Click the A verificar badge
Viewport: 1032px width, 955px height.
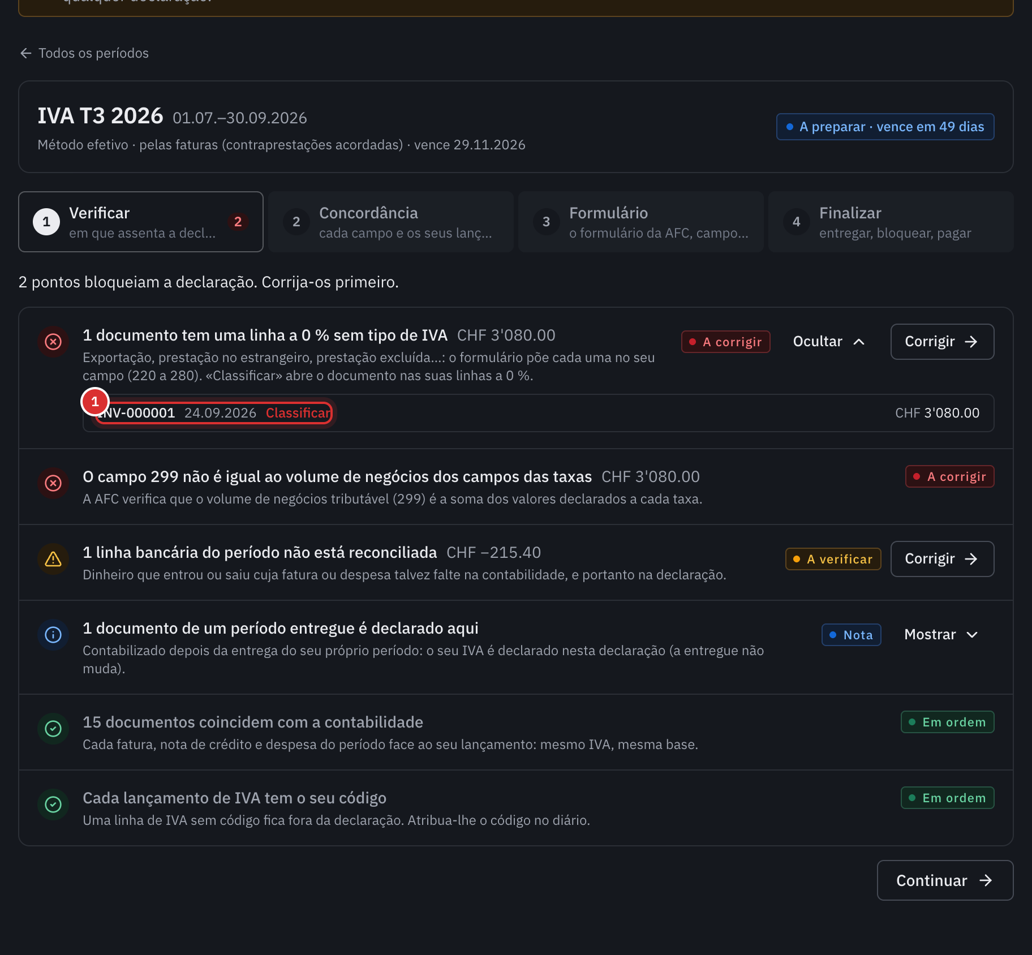pos(833,559)
